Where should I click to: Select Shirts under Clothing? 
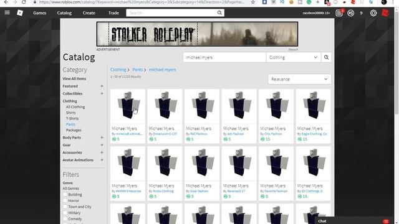70,113
